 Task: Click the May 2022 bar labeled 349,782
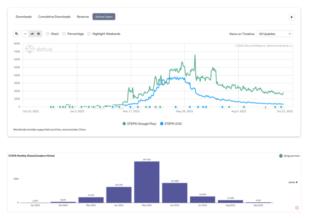click(x=147, y=182)
